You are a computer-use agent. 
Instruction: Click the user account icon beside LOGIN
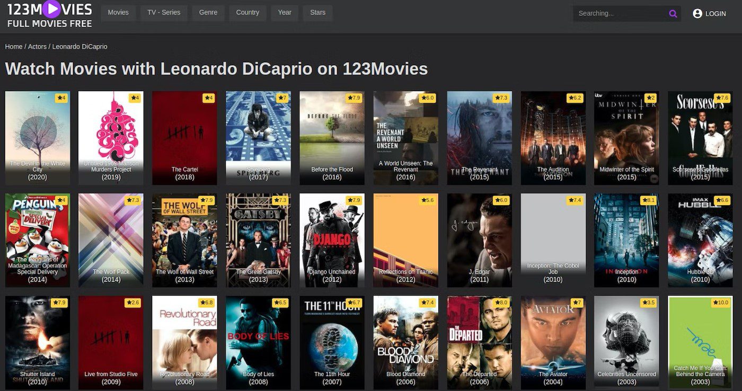(697, 14)
